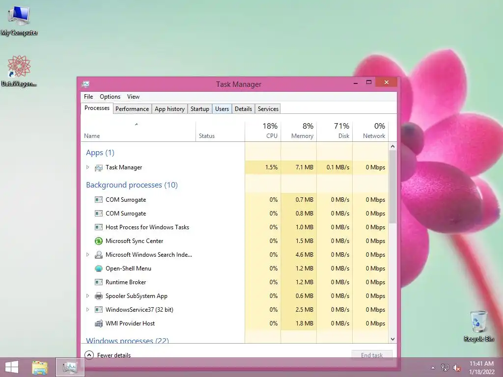Switch to the App history tab
Viewport: 503px width, 377px height.
(169, 109)
